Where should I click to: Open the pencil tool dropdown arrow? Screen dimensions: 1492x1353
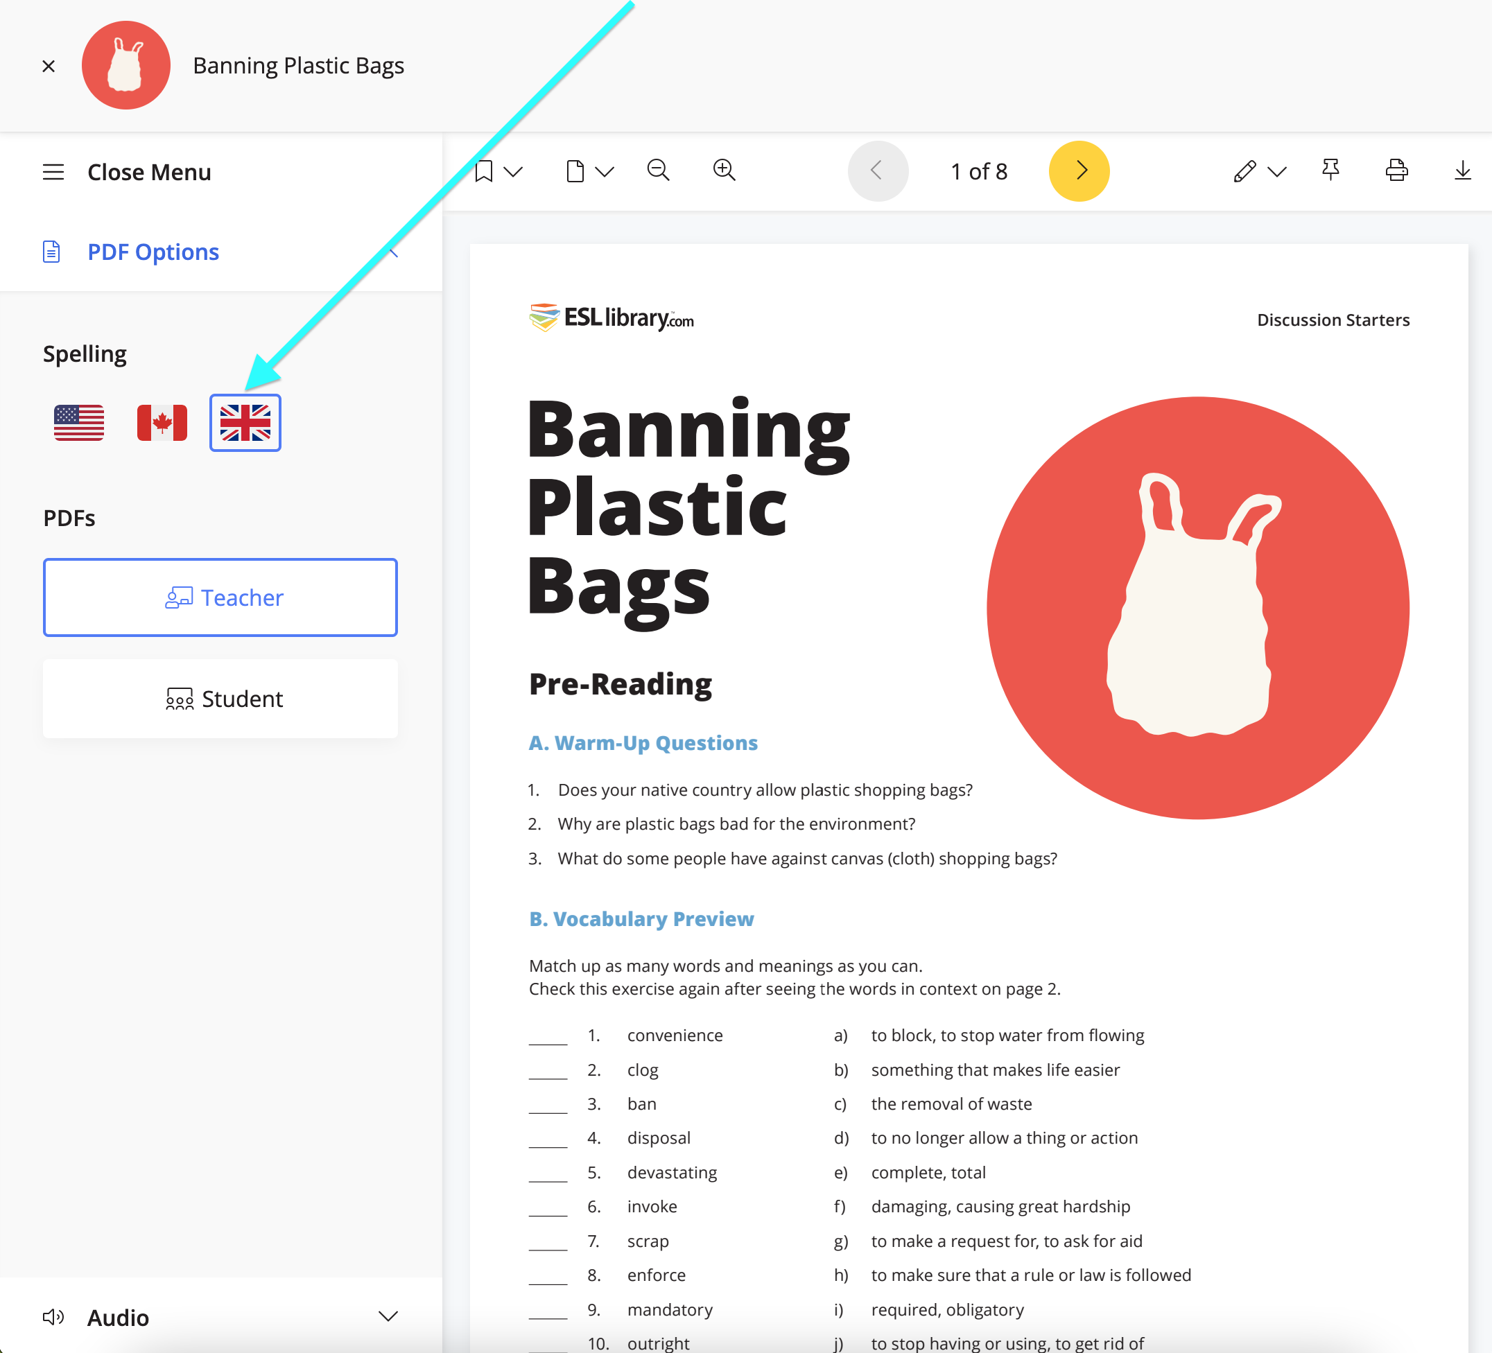pos(1276,172)
